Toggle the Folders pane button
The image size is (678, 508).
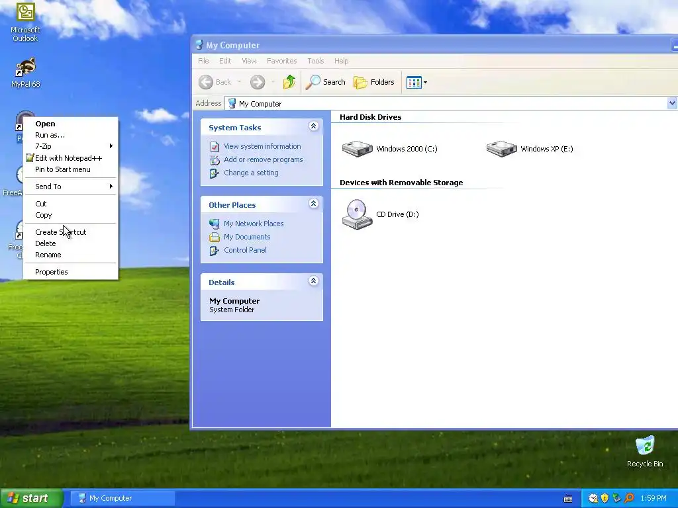374,82
